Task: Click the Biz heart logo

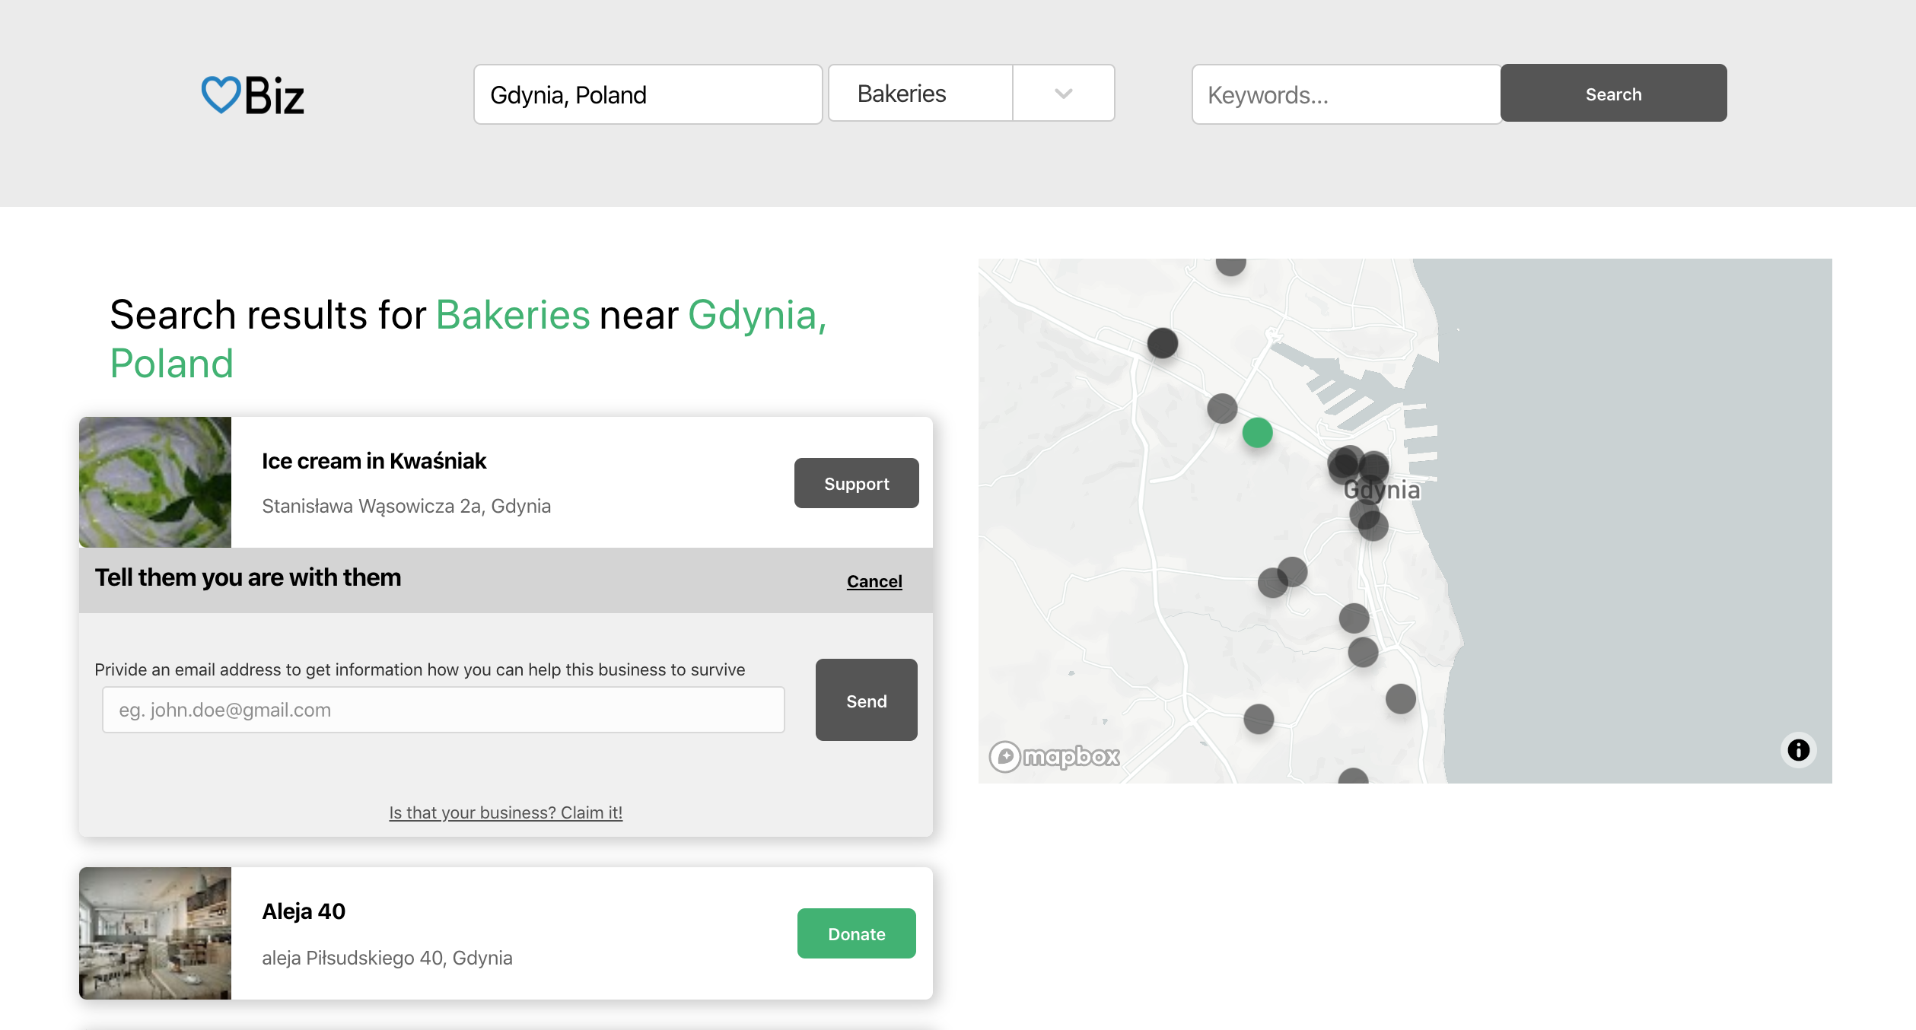Action: pos(253,95)
